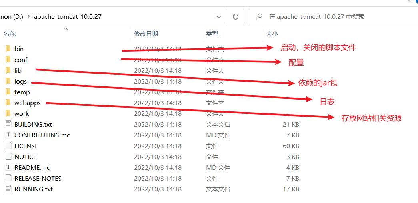Click the CONTRIBUTING.md file icon
The height and width of the screenshot is (203, 418).
tap(8, 135)
